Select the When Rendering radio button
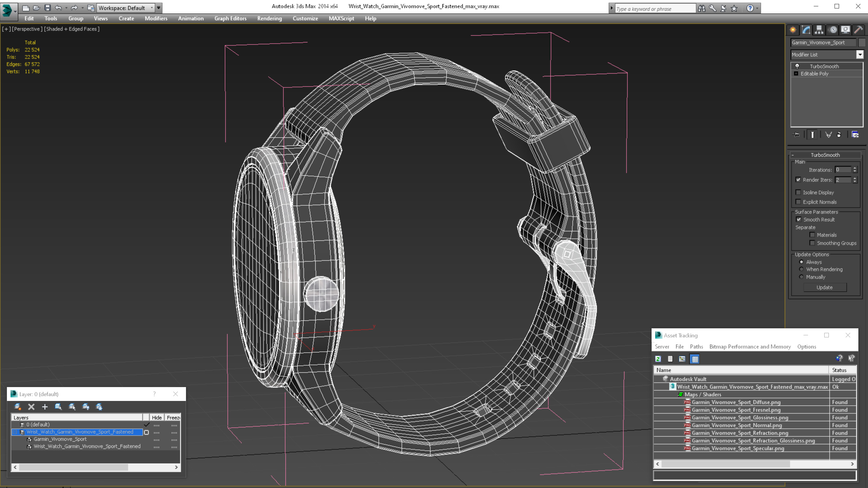The width and height of the screenshot is (868, 488). point(801,269)
